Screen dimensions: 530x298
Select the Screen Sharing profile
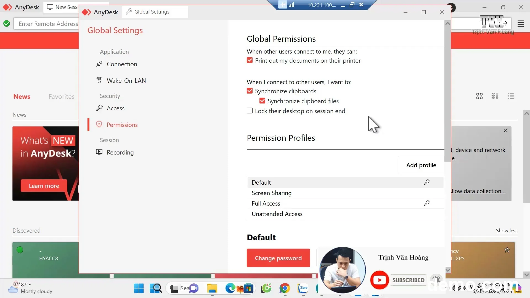pos(345,193)
